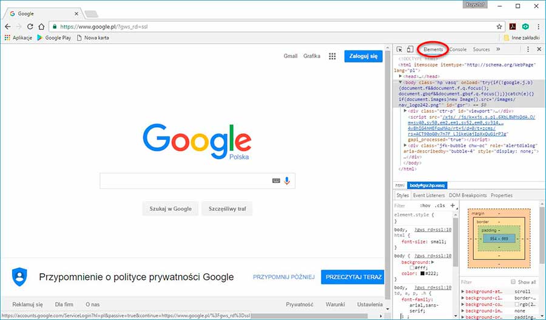Open the Ustawienia footer link
The image size is (546, 320).
pos(370,304)
